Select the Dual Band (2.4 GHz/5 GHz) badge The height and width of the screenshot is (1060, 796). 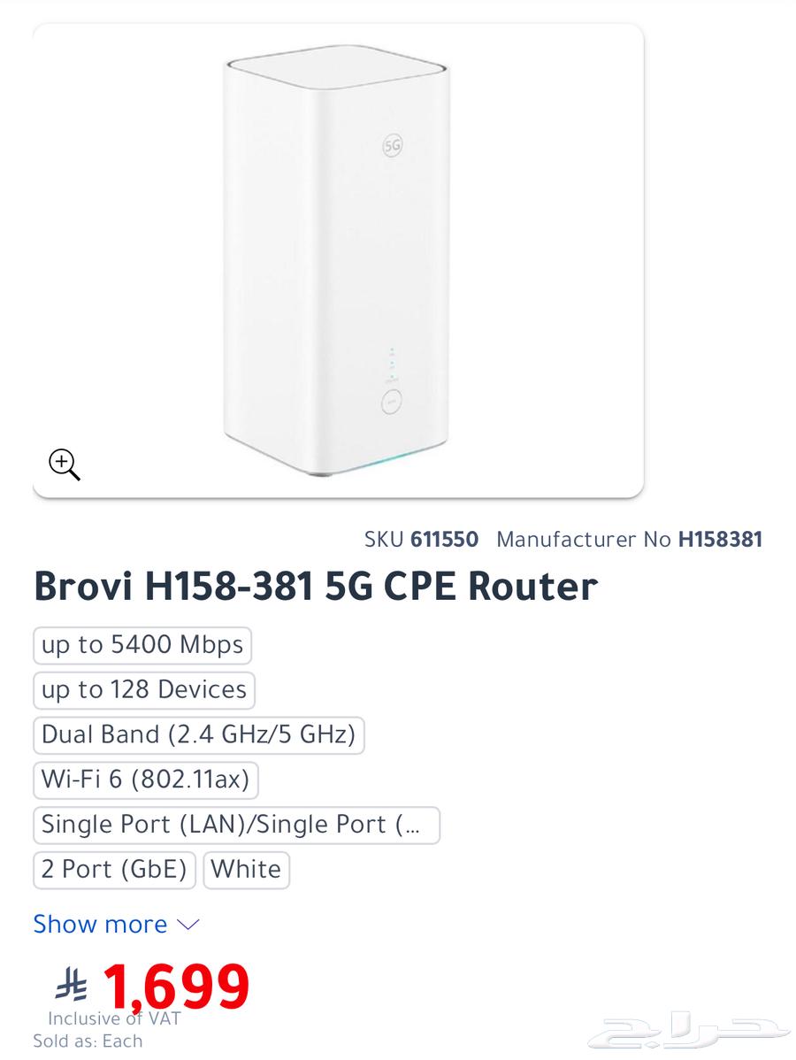point(198,734)
